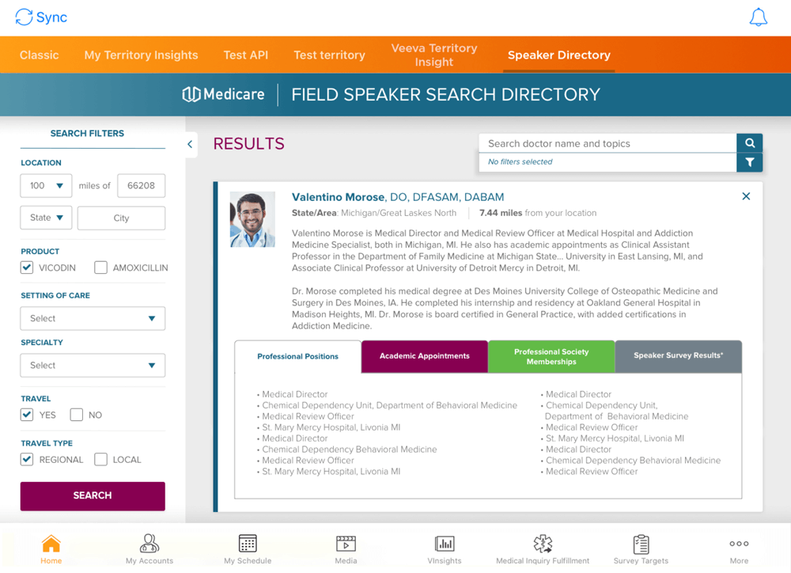
Task: Switch to the Academic Appointments tab
Action: (x=424, y=356)
